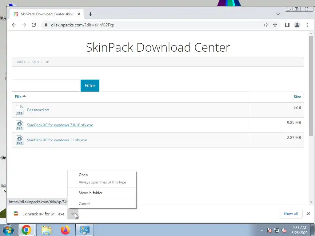Close the SkinPack Download Center tab
The width and height of the screenshot is (315, 236).
coord(79,14)
